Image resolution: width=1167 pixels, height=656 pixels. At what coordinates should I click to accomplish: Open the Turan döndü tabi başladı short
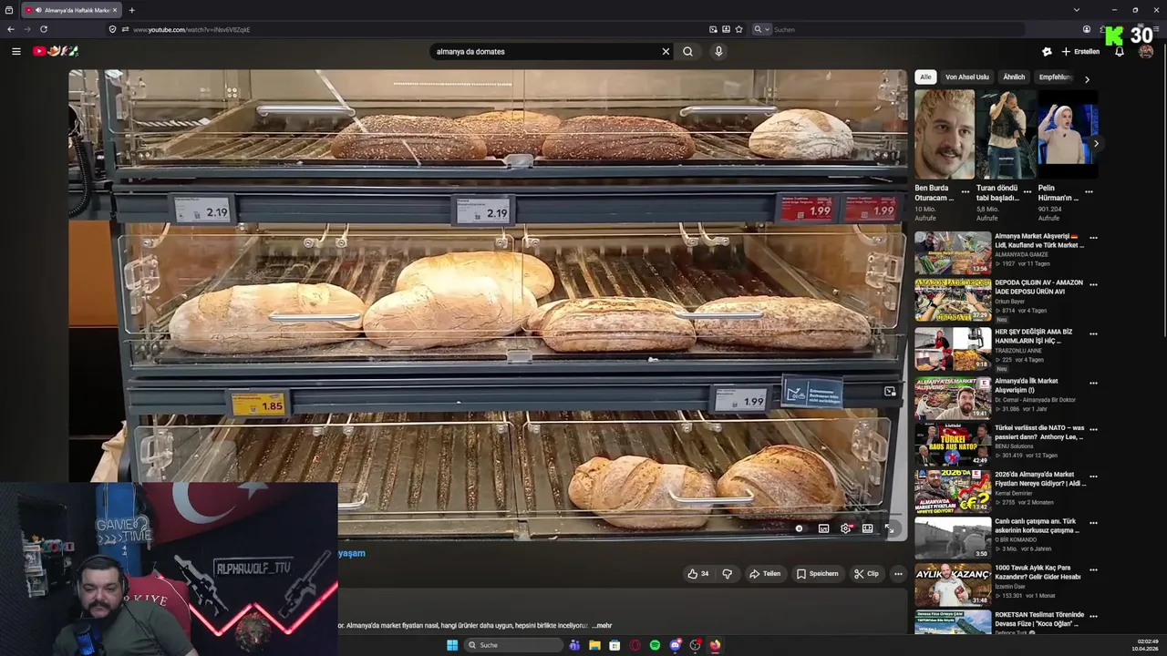[1006, 134]
